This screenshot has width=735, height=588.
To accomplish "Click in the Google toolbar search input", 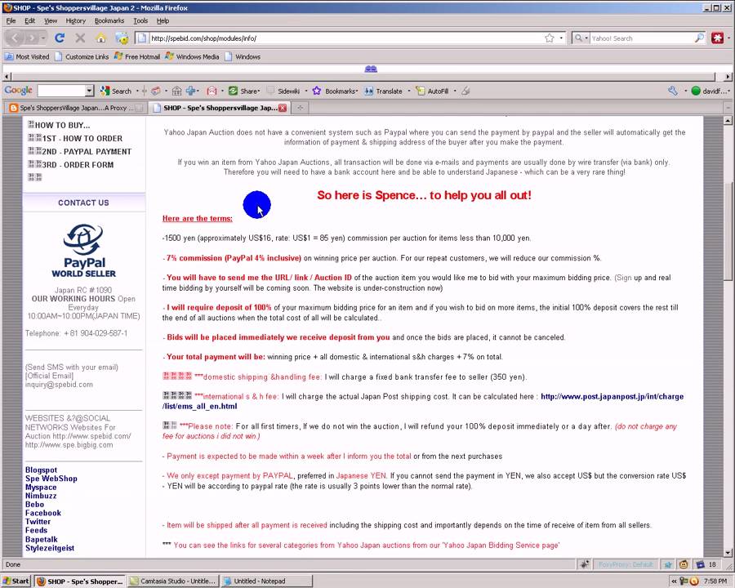I will coord(61,91).
